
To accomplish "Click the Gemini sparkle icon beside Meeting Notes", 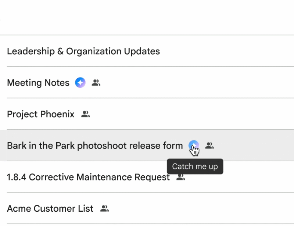I will click(80, 83).
